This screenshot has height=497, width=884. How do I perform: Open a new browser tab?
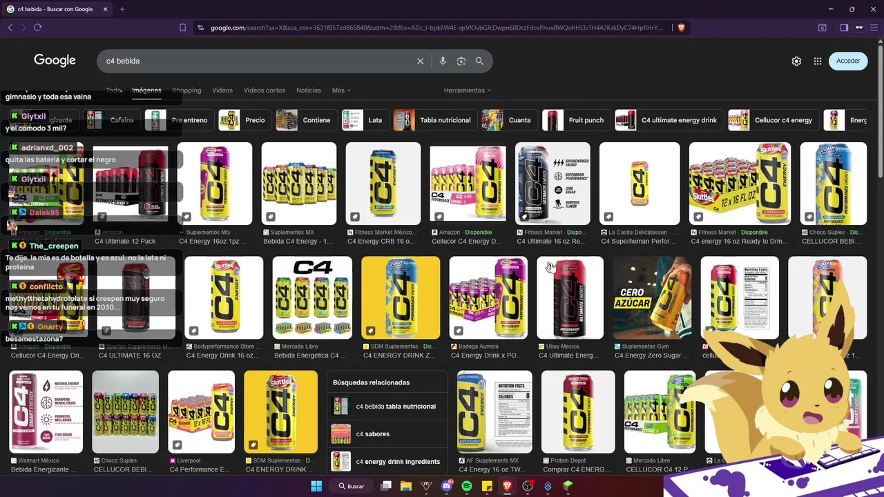122,9
